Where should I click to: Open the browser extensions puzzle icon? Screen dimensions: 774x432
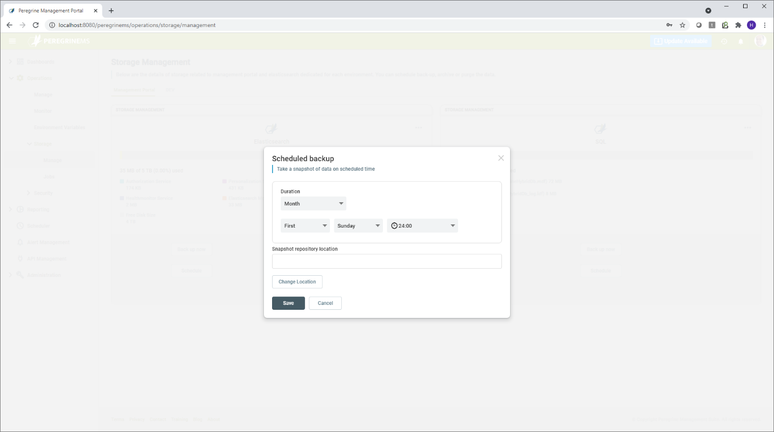tap(738, 25)
